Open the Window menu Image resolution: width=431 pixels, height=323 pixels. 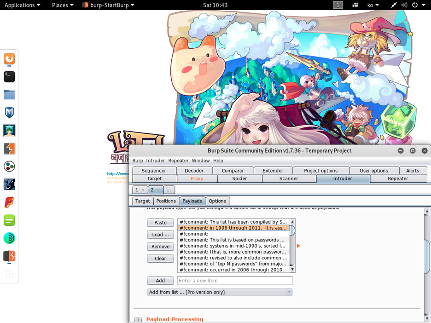[201, 161]
